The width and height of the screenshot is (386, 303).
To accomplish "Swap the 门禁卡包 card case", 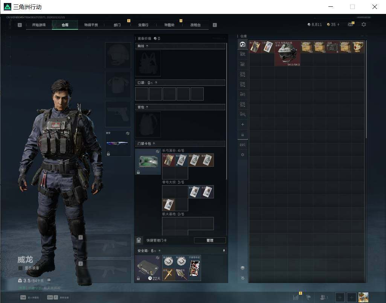I will 157,151.
